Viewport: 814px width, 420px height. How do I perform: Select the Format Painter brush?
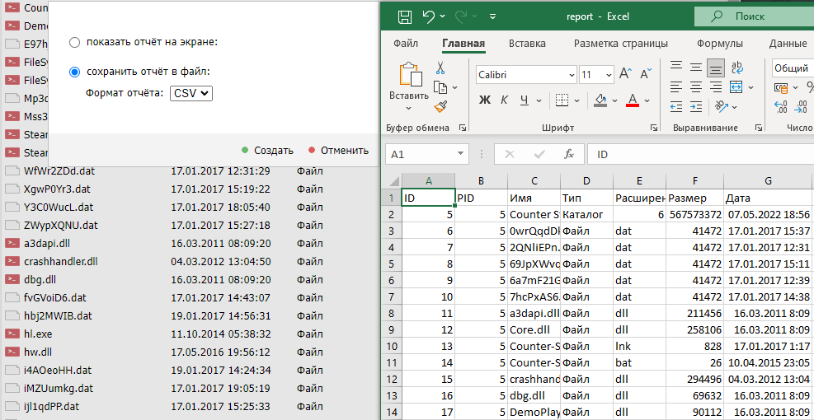(x=440, y=105)
